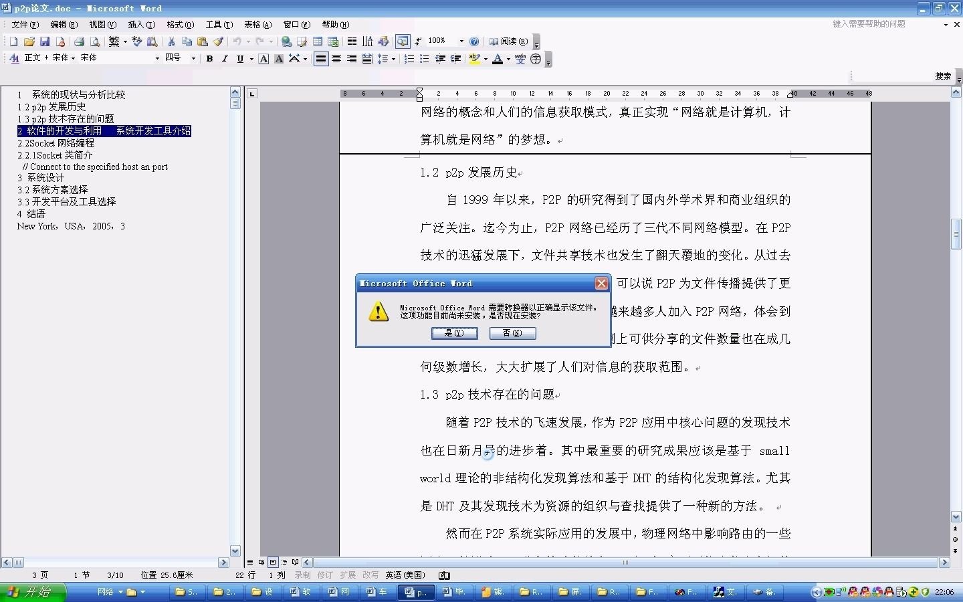Click 是(Y) in the converter dialog

(454, 333)
